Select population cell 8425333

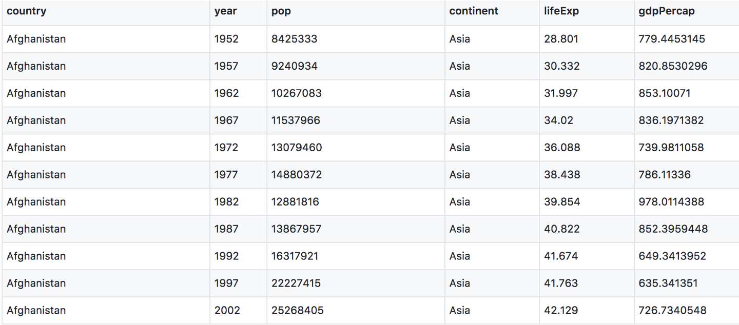tap(294, 39)
